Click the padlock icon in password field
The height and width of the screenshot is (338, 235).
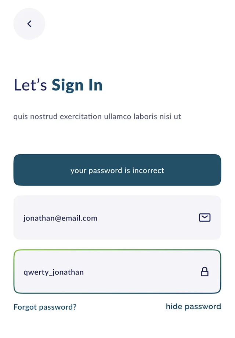pos(205,272)
